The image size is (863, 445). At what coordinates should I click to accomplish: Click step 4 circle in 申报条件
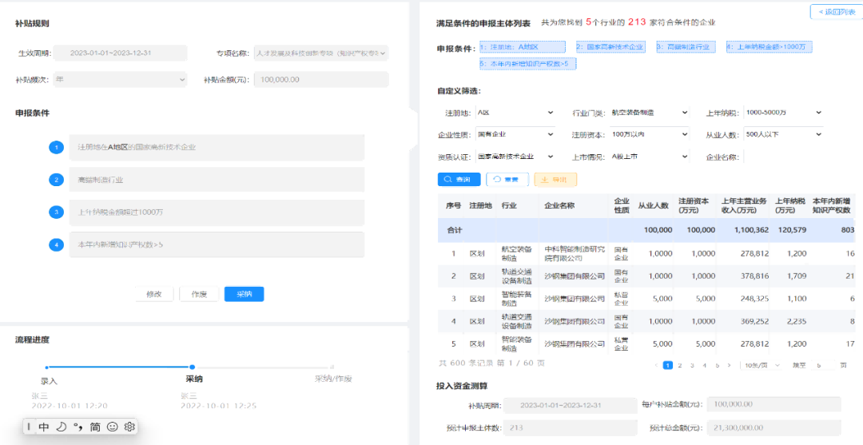tap(56, 245)
